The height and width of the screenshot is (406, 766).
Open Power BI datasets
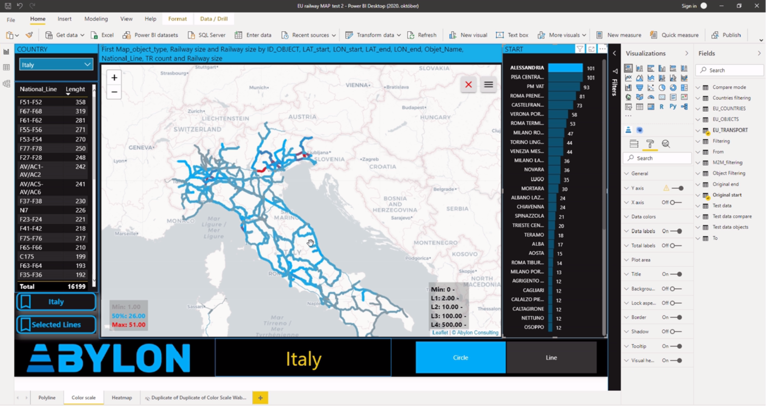click(150, 35)
